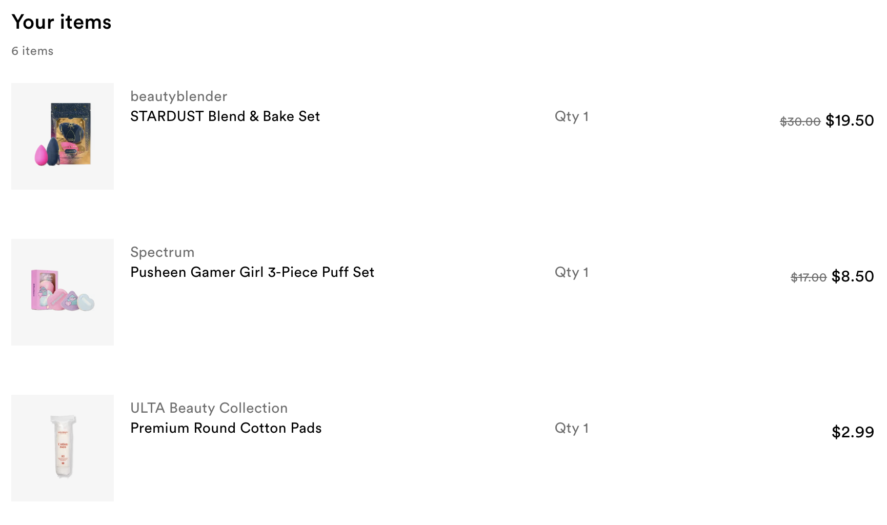The width and height of the screenshot is (887, 525).
Task: Click the crossed-out $17.00 original price
Action: coord(809,277)
